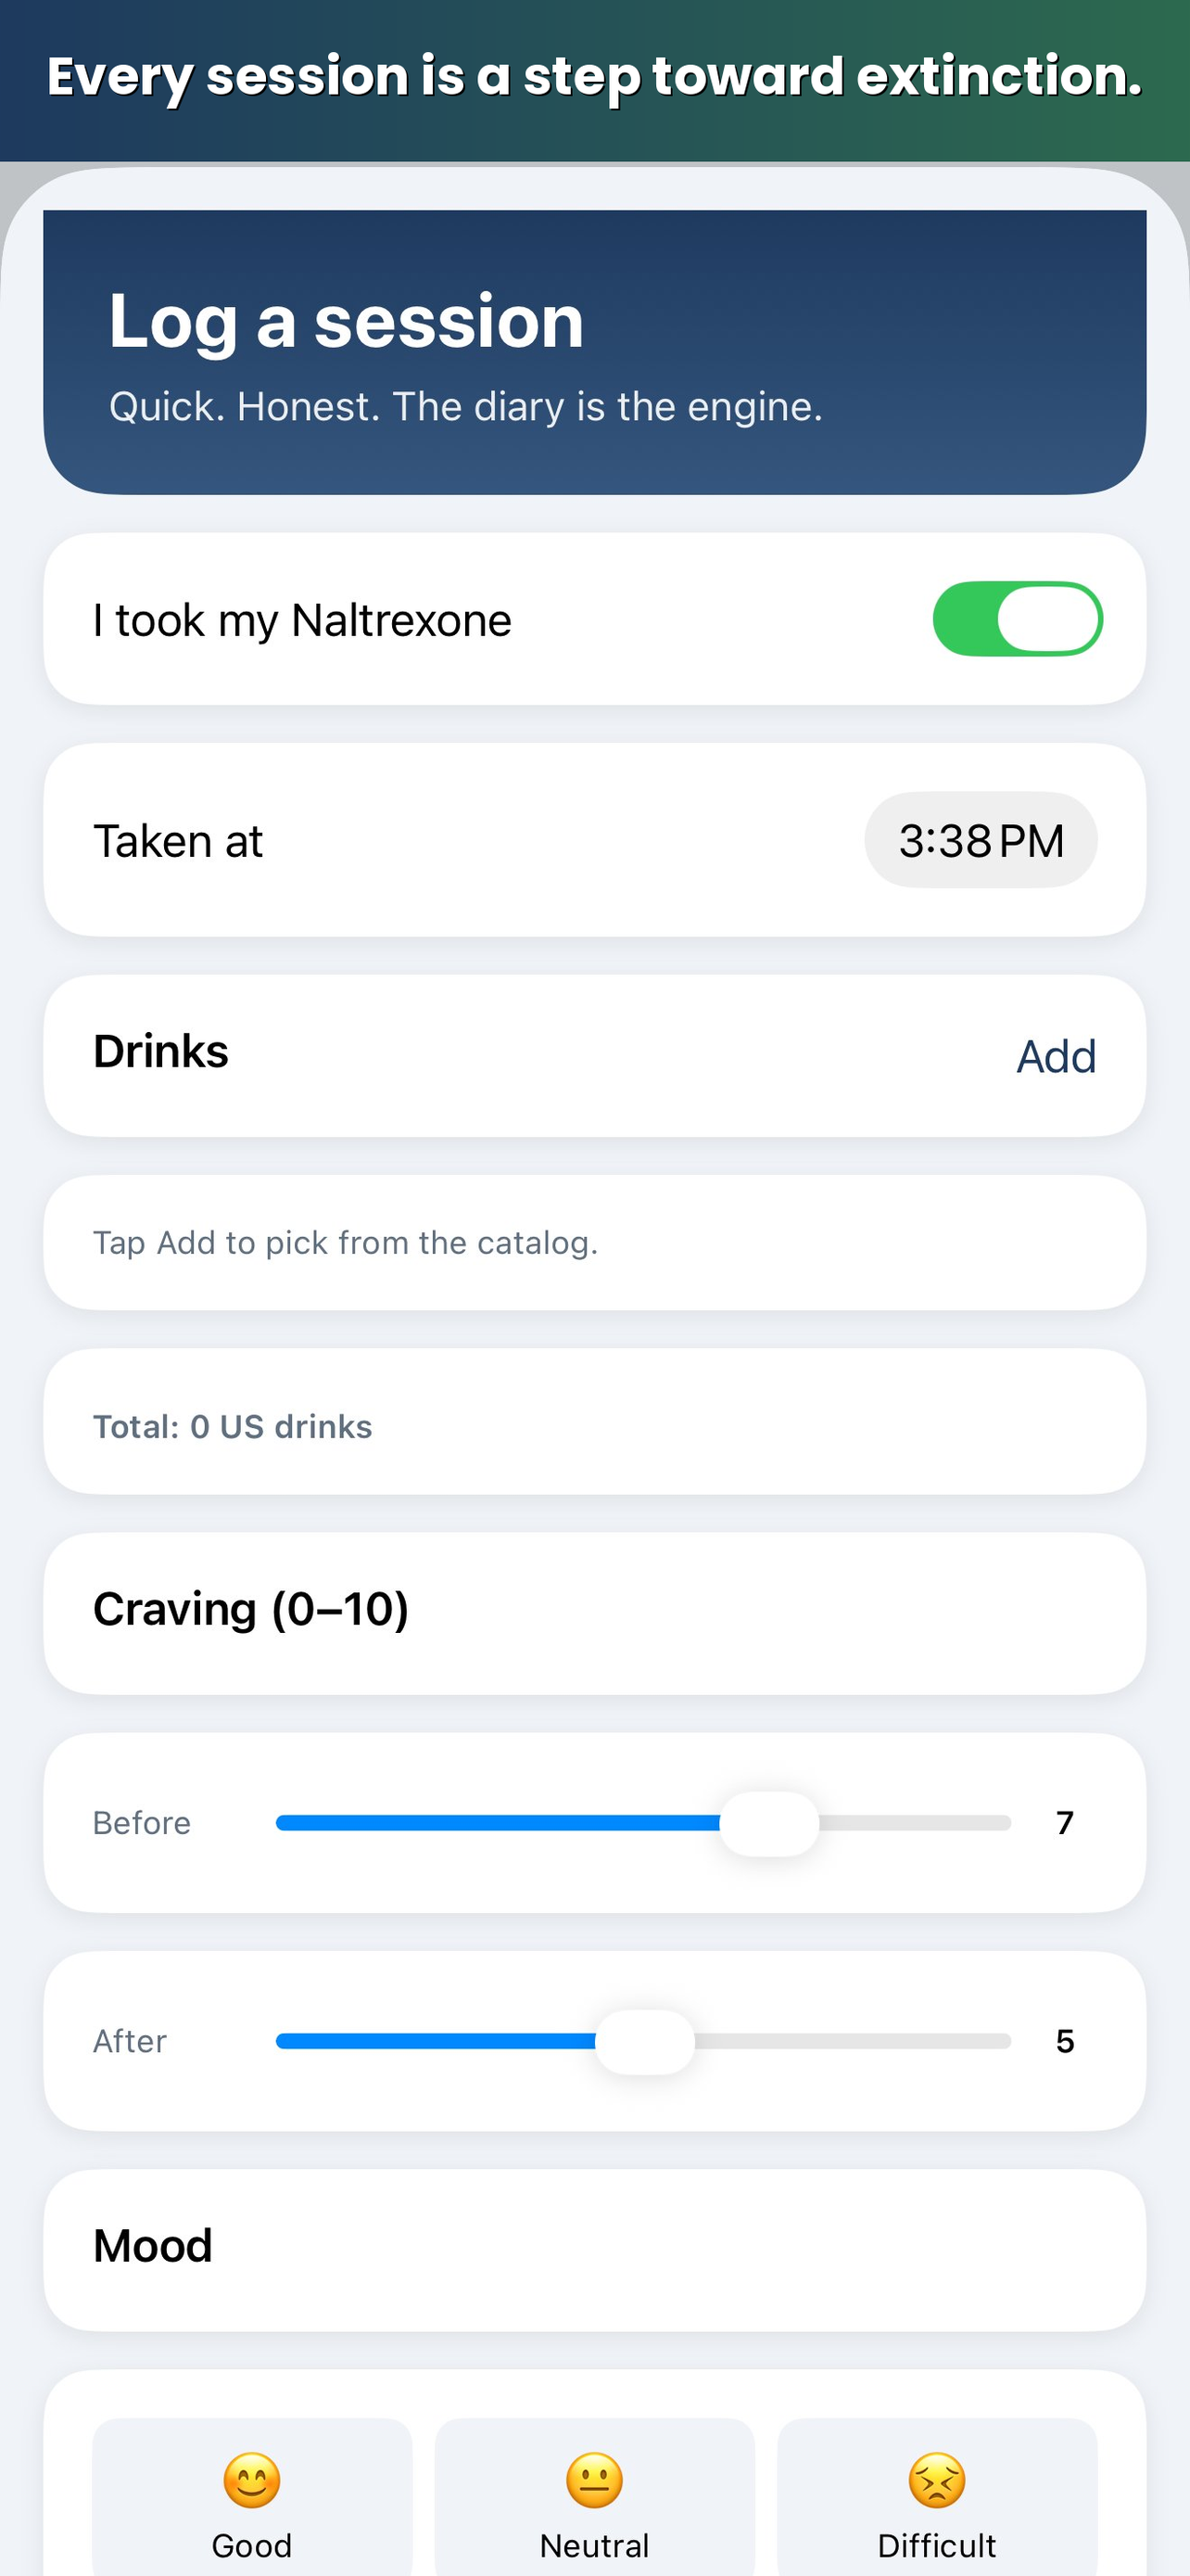The image size is (1190, 2576).
Task: Tap the Total: 0 US drinks row
Action: [594, 1421]
